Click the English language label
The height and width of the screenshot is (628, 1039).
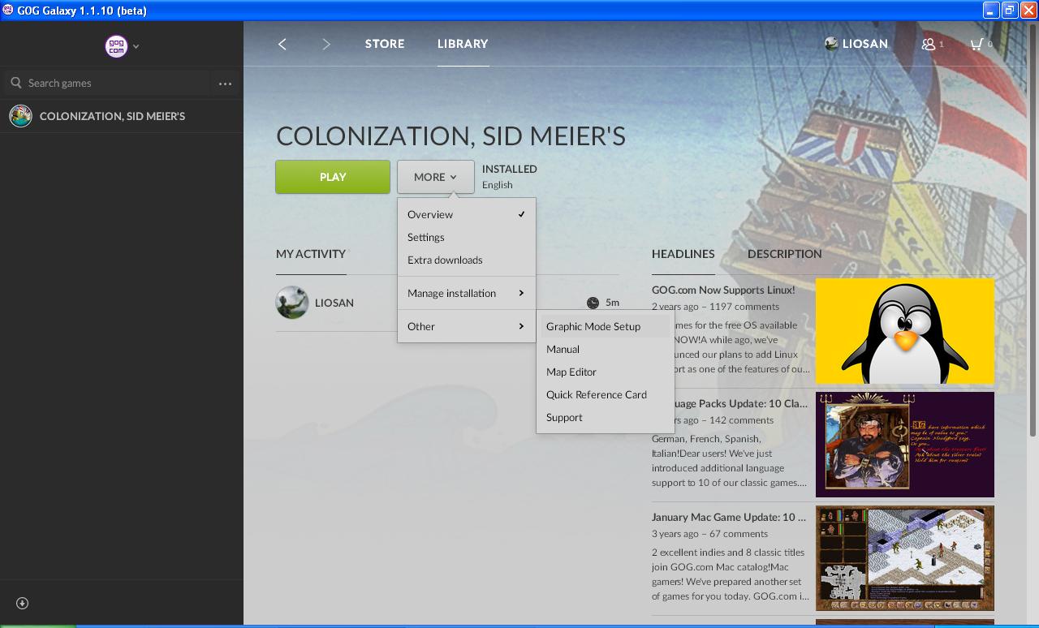click(498, 185)
